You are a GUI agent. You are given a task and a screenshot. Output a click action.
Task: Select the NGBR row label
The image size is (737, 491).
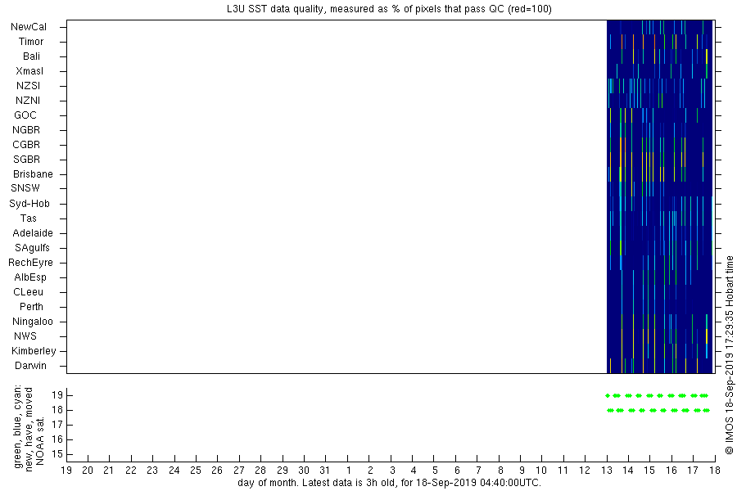(x=26, y=129)
